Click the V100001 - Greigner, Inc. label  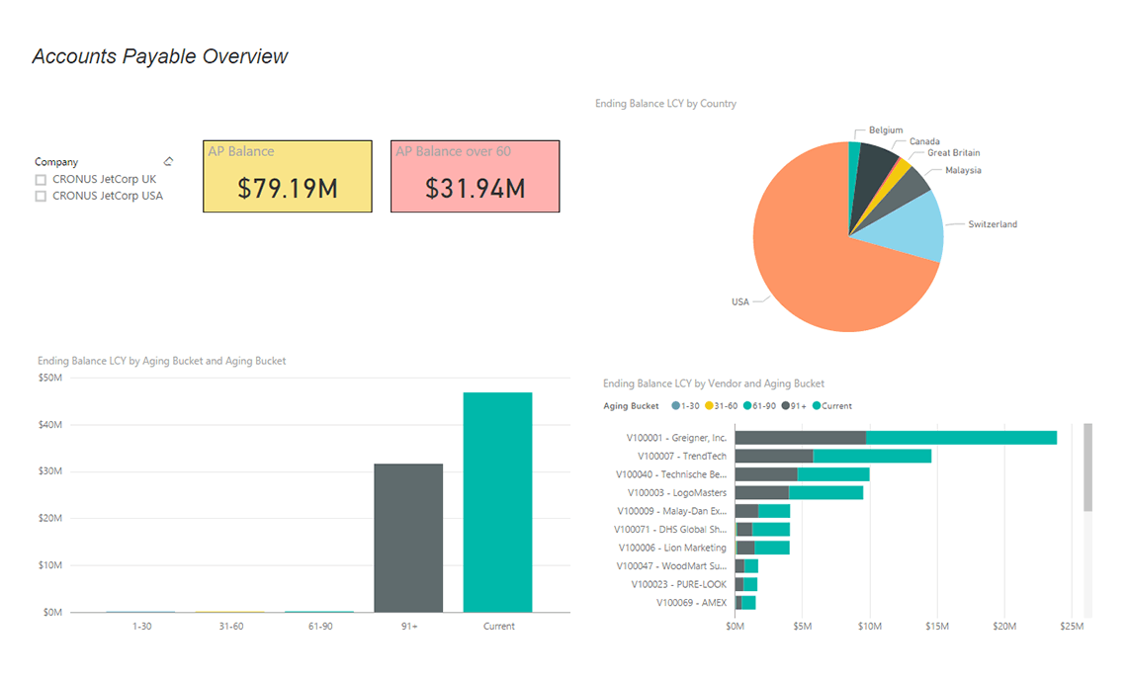click(x=676, y=438)
